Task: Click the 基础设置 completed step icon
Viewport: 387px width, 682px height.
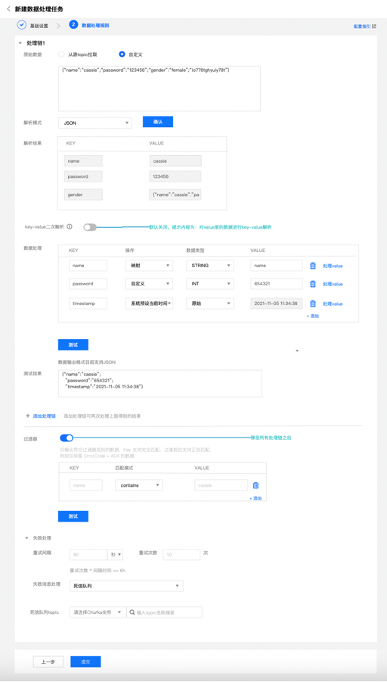Action: point(22,25)
